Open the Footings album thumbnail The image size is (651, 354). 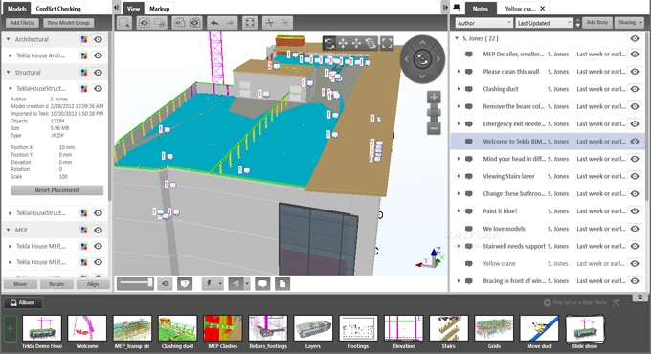[358, 328]
